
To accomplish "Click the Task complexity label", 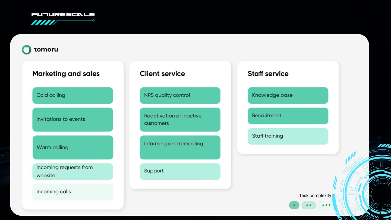I will coord(315,196).
